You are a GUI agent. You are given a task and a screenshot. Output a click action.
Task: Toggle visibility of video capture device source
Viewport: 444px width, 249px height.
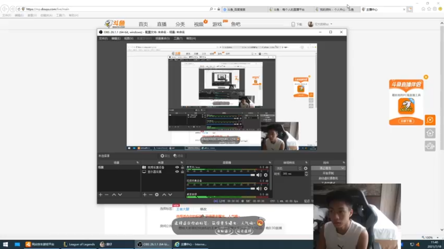pyautogui.click(x=177, y=168)
